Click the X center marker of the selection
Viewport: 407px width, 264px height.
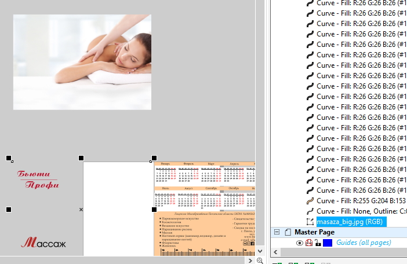coord(81,210)
